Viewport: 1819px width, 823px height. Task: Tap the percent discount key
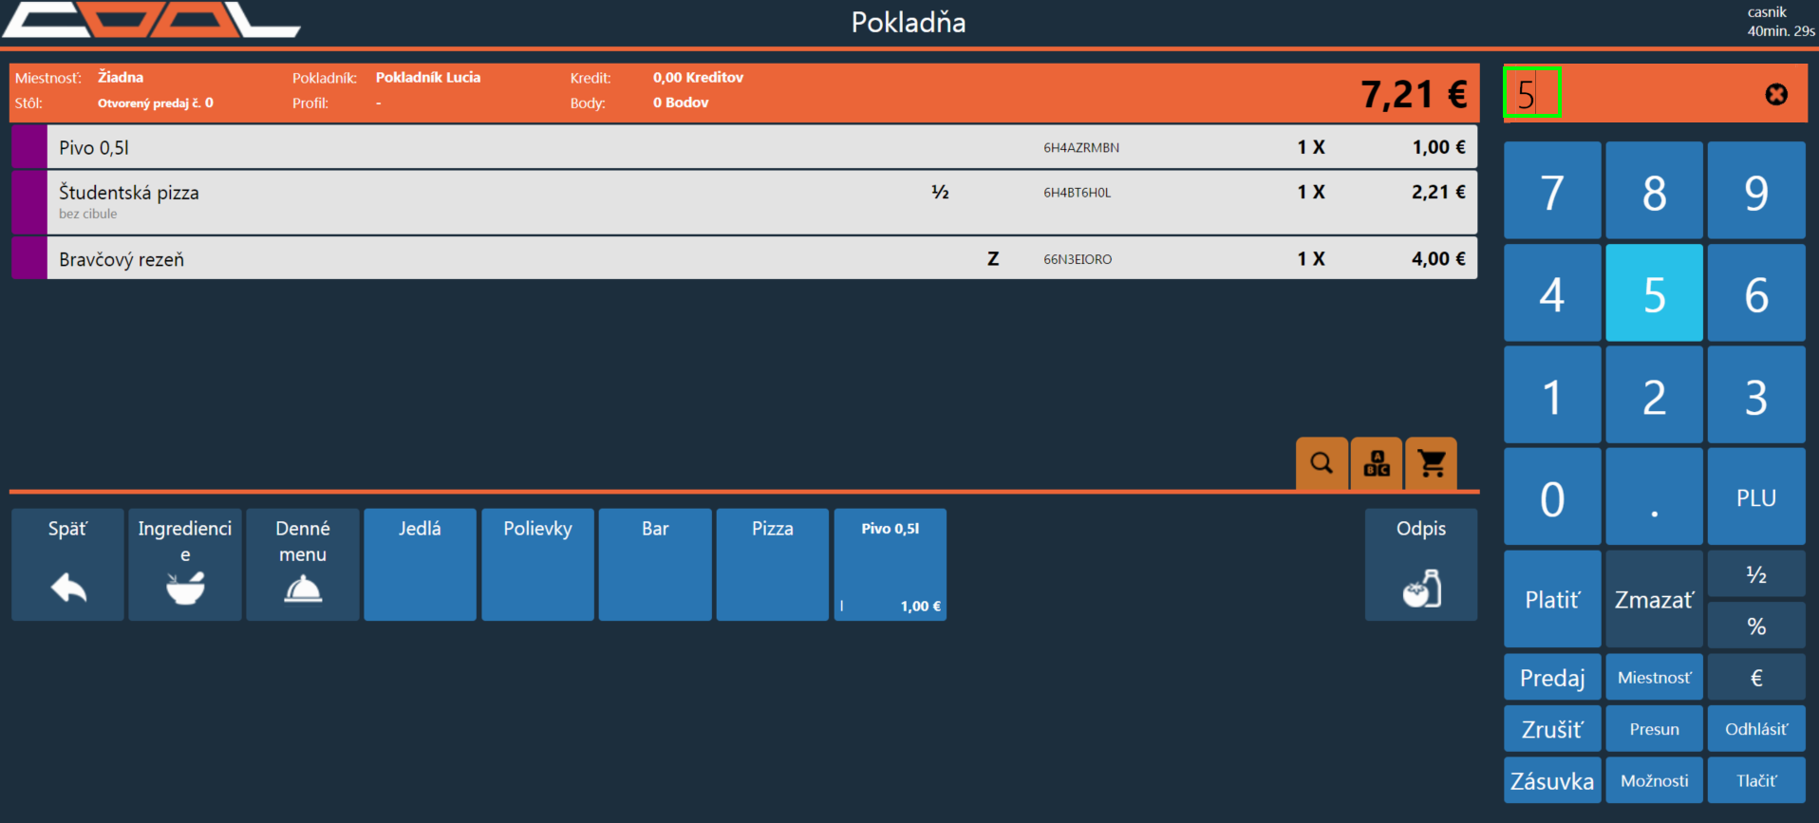pos(1755,626)
